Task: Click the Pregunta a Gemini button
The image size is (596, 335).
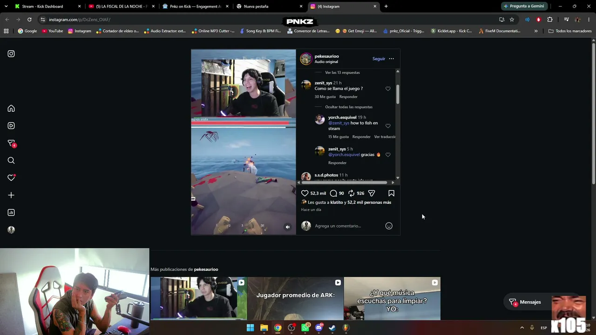Action: (523, 6)
